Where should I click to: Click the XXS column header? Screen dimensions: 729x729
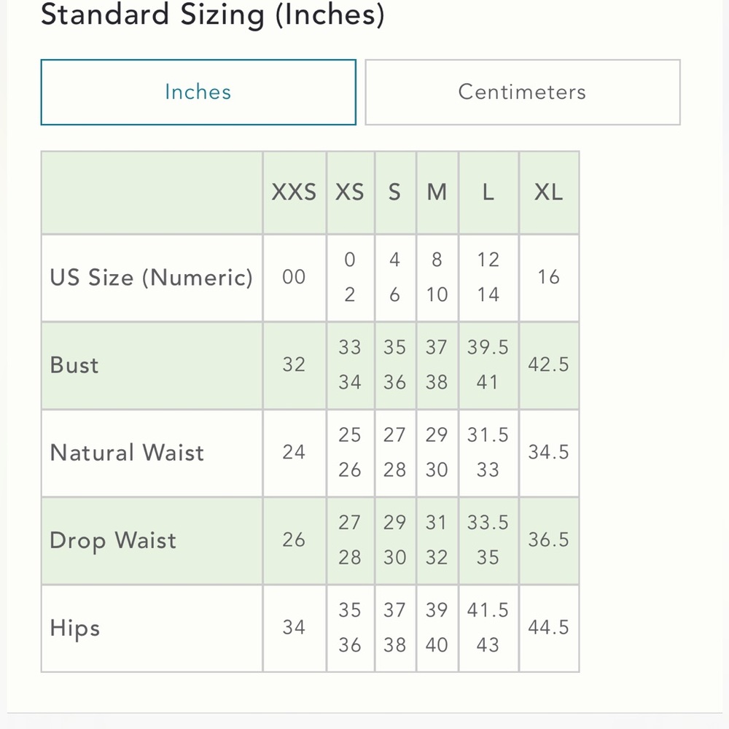(294, 192)
